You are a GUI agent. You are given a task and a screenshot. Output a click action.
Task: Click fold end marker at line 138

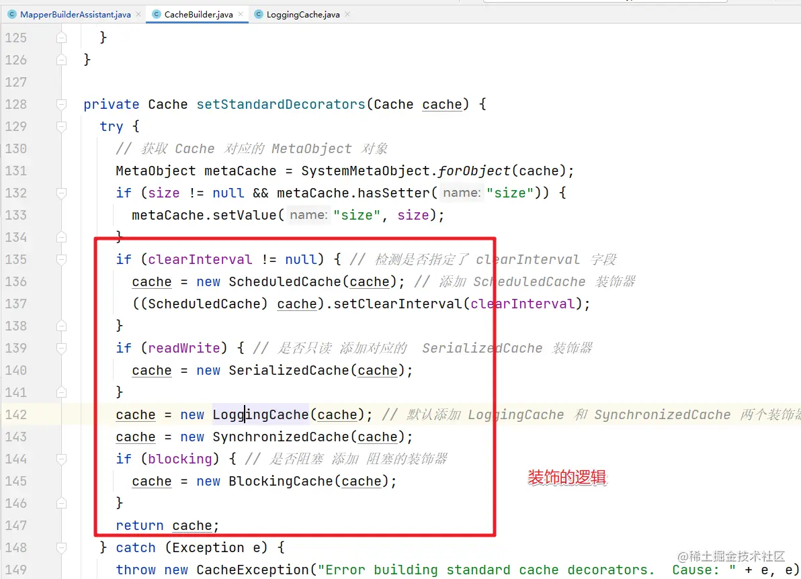61,326
